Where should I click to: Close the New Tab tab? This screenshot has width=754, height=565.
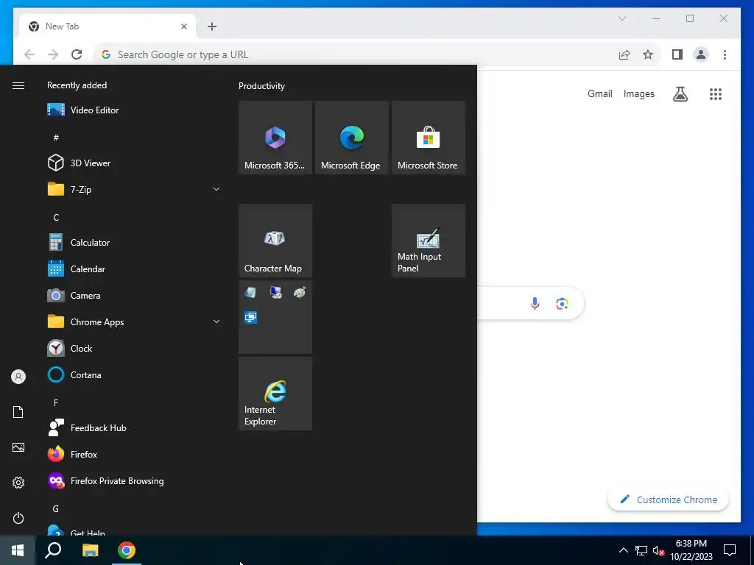coord(183,26)
